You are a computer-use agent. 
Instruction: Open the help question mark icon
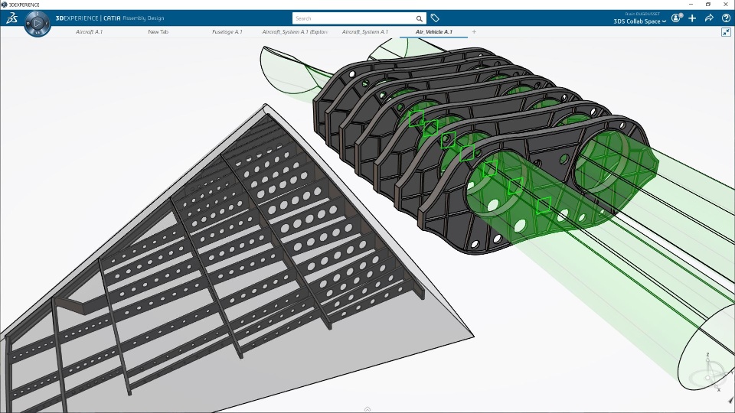coord(726,18)
